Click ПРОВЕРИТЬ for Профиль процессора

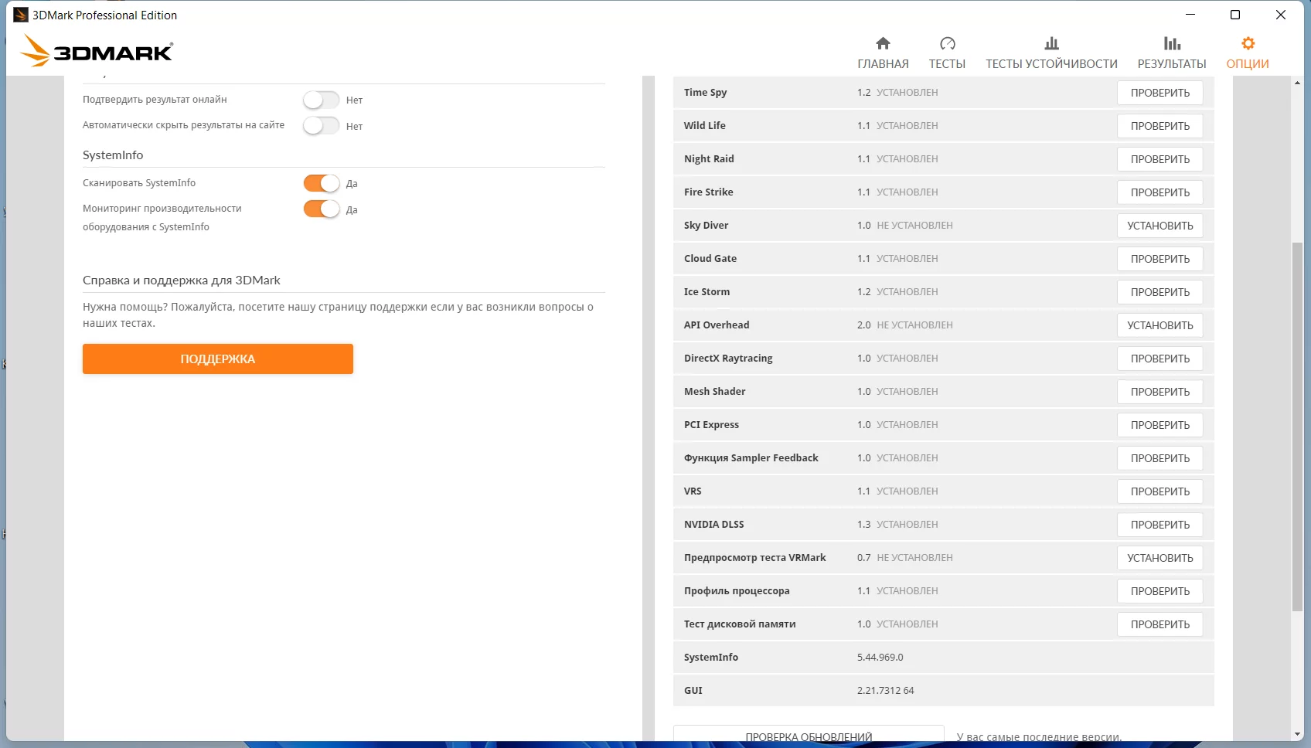click(1160, 591)
